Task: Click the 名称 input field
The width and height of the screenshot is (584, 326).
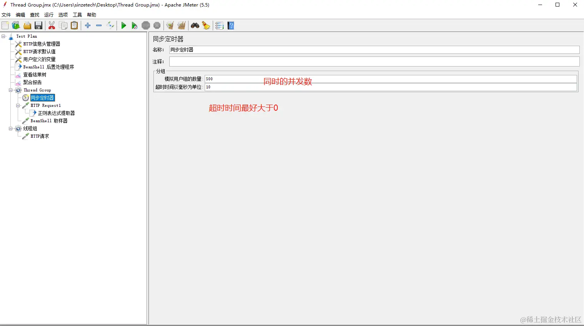Action: pos(374,50)
